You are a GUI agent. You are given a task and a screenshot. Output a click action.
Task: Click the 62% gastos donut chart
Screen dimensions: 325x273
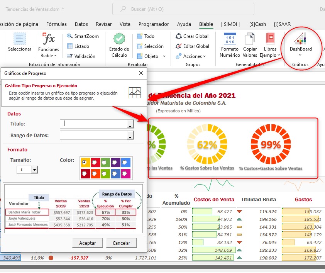(207, 144)
